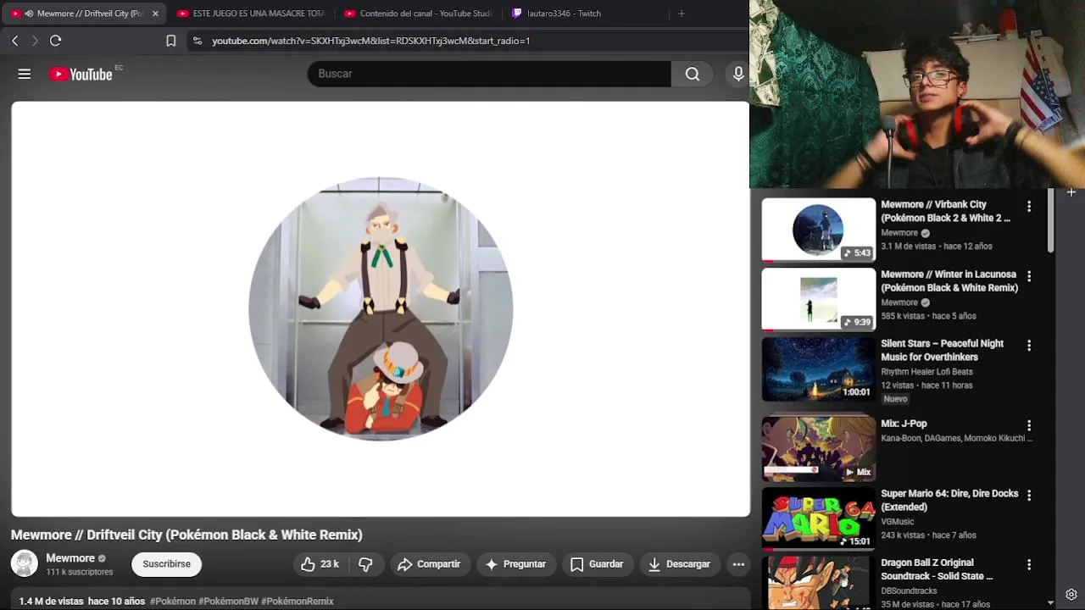The image size is (1085, 610).
Task: Click Dragon Ball Z Original Soundtrack title
Action: (x=938, y=569)
